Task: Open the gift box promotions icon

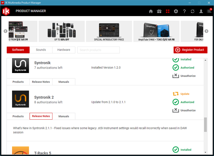Action: [x=159, y=11]
